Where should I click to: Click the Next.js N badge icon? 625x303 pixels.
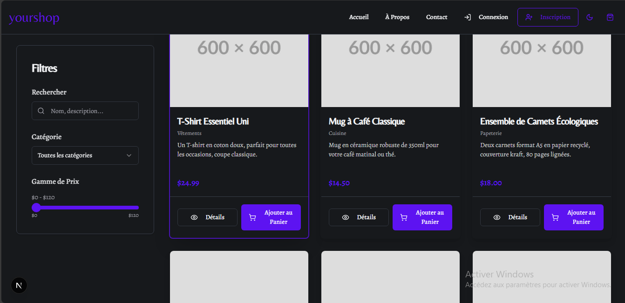pos(19,285)
